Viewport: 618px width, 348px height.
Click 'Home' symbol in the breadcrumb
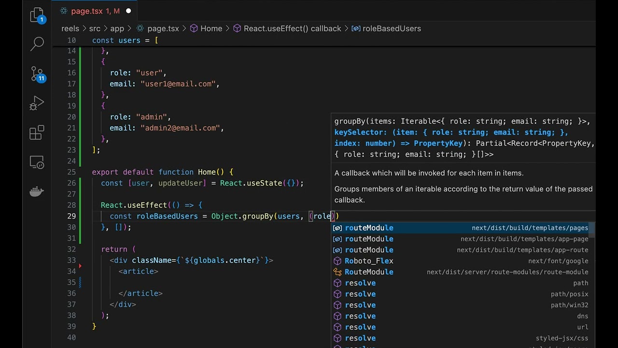click(x=211, y=29)
